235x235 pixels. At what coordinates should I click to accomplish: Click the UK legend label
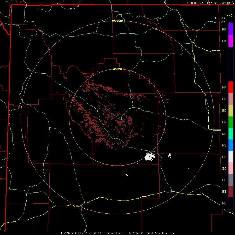(x=224, y=41)
